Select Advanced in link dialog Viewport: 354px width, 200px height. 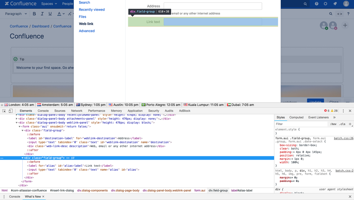point(87,31)
